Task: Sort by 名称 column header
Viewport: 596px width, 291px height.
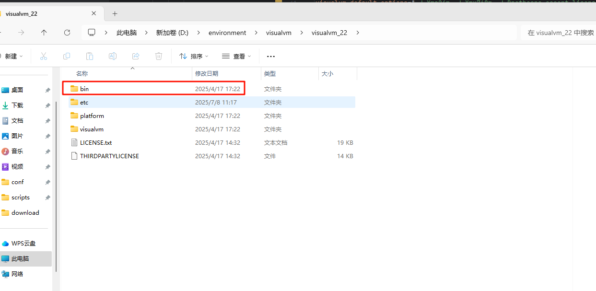Action: pyautogui.click(x=82, y=73)
